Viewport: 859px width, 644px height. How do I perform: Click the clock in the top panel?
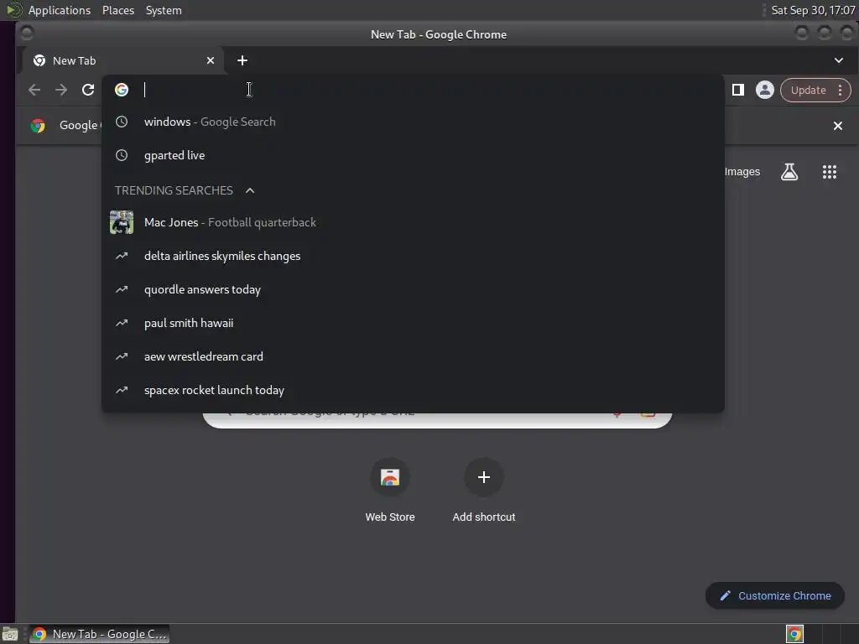point(813,10)
